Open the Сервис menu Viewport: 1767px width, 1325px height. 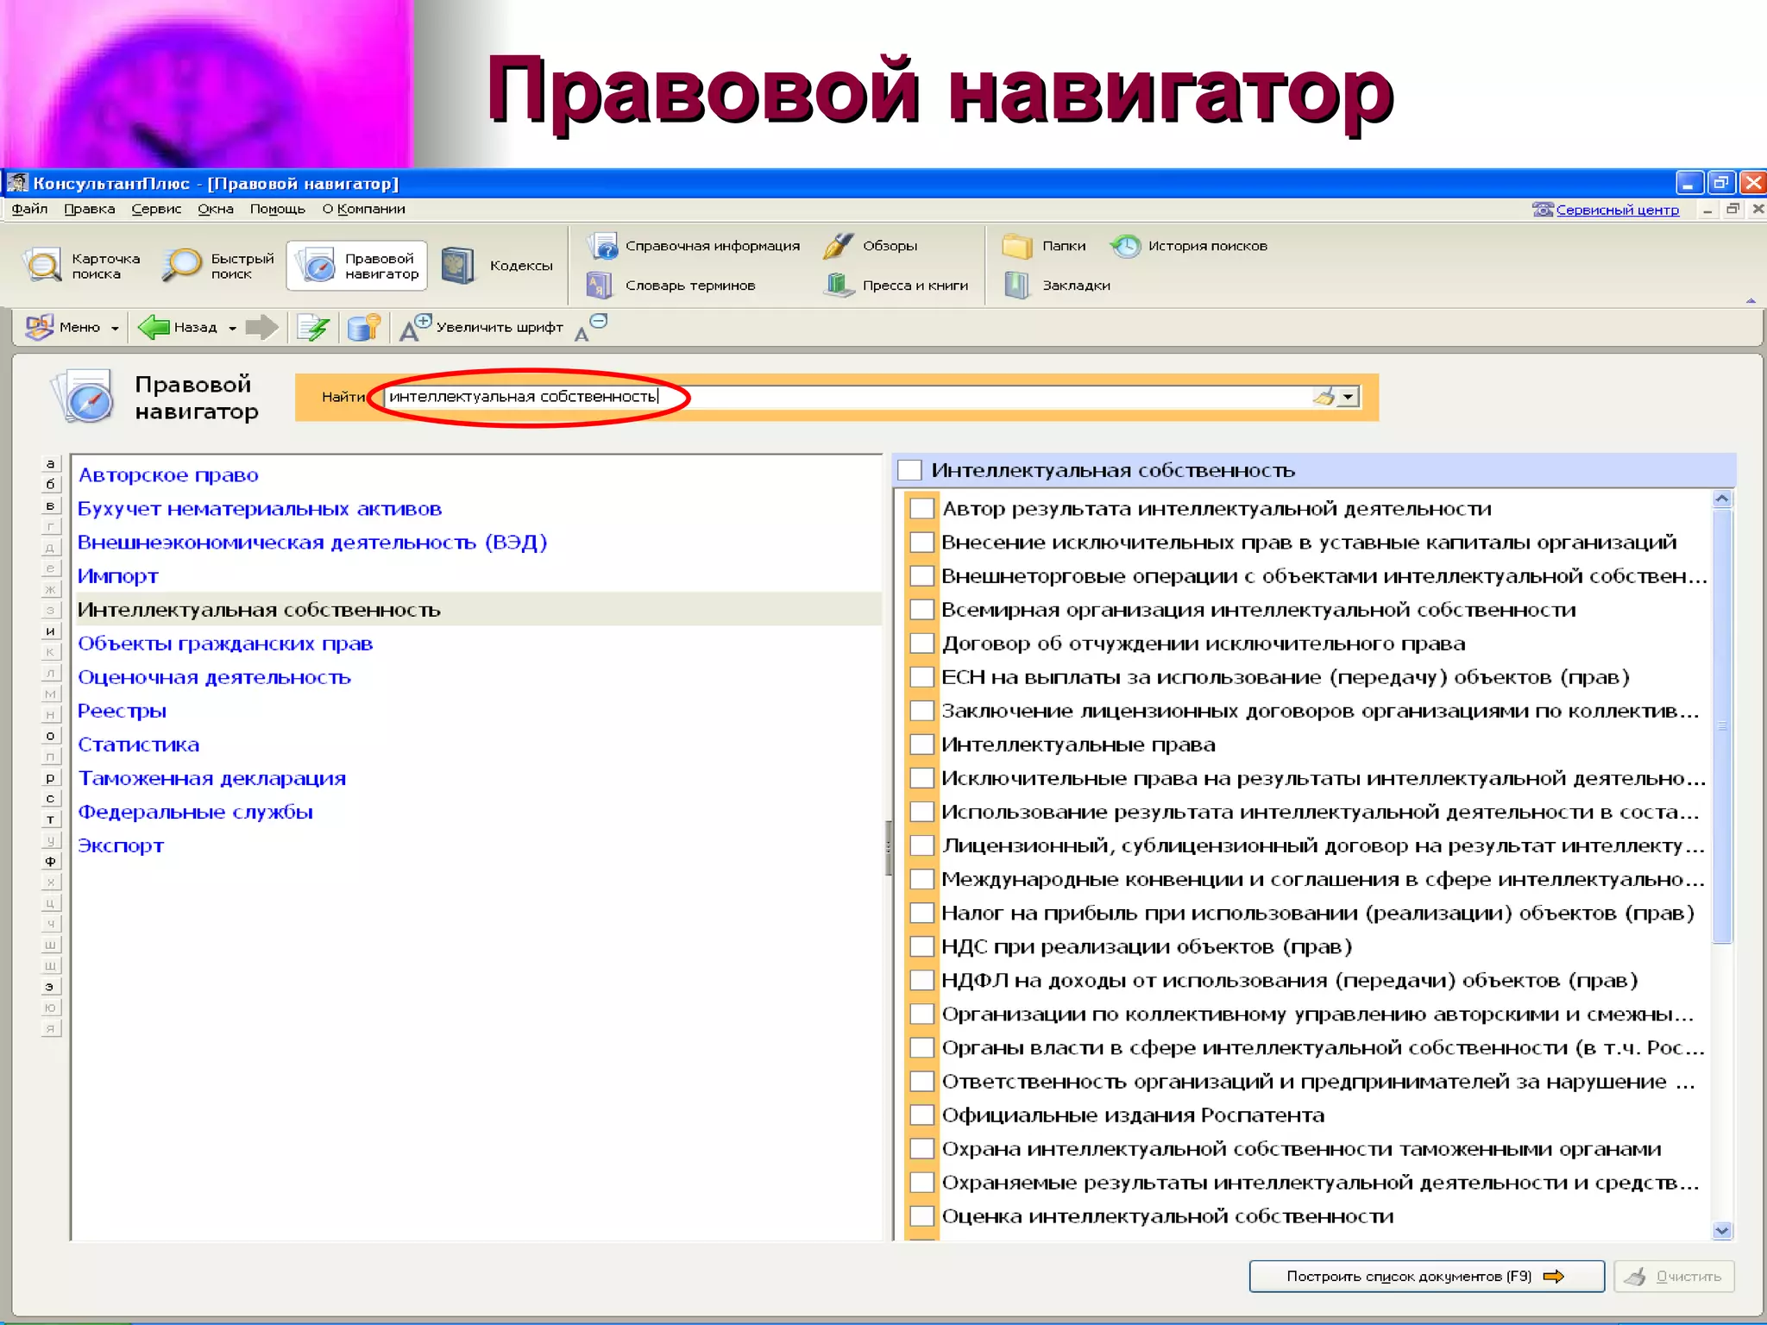click(x=156, y=209)
